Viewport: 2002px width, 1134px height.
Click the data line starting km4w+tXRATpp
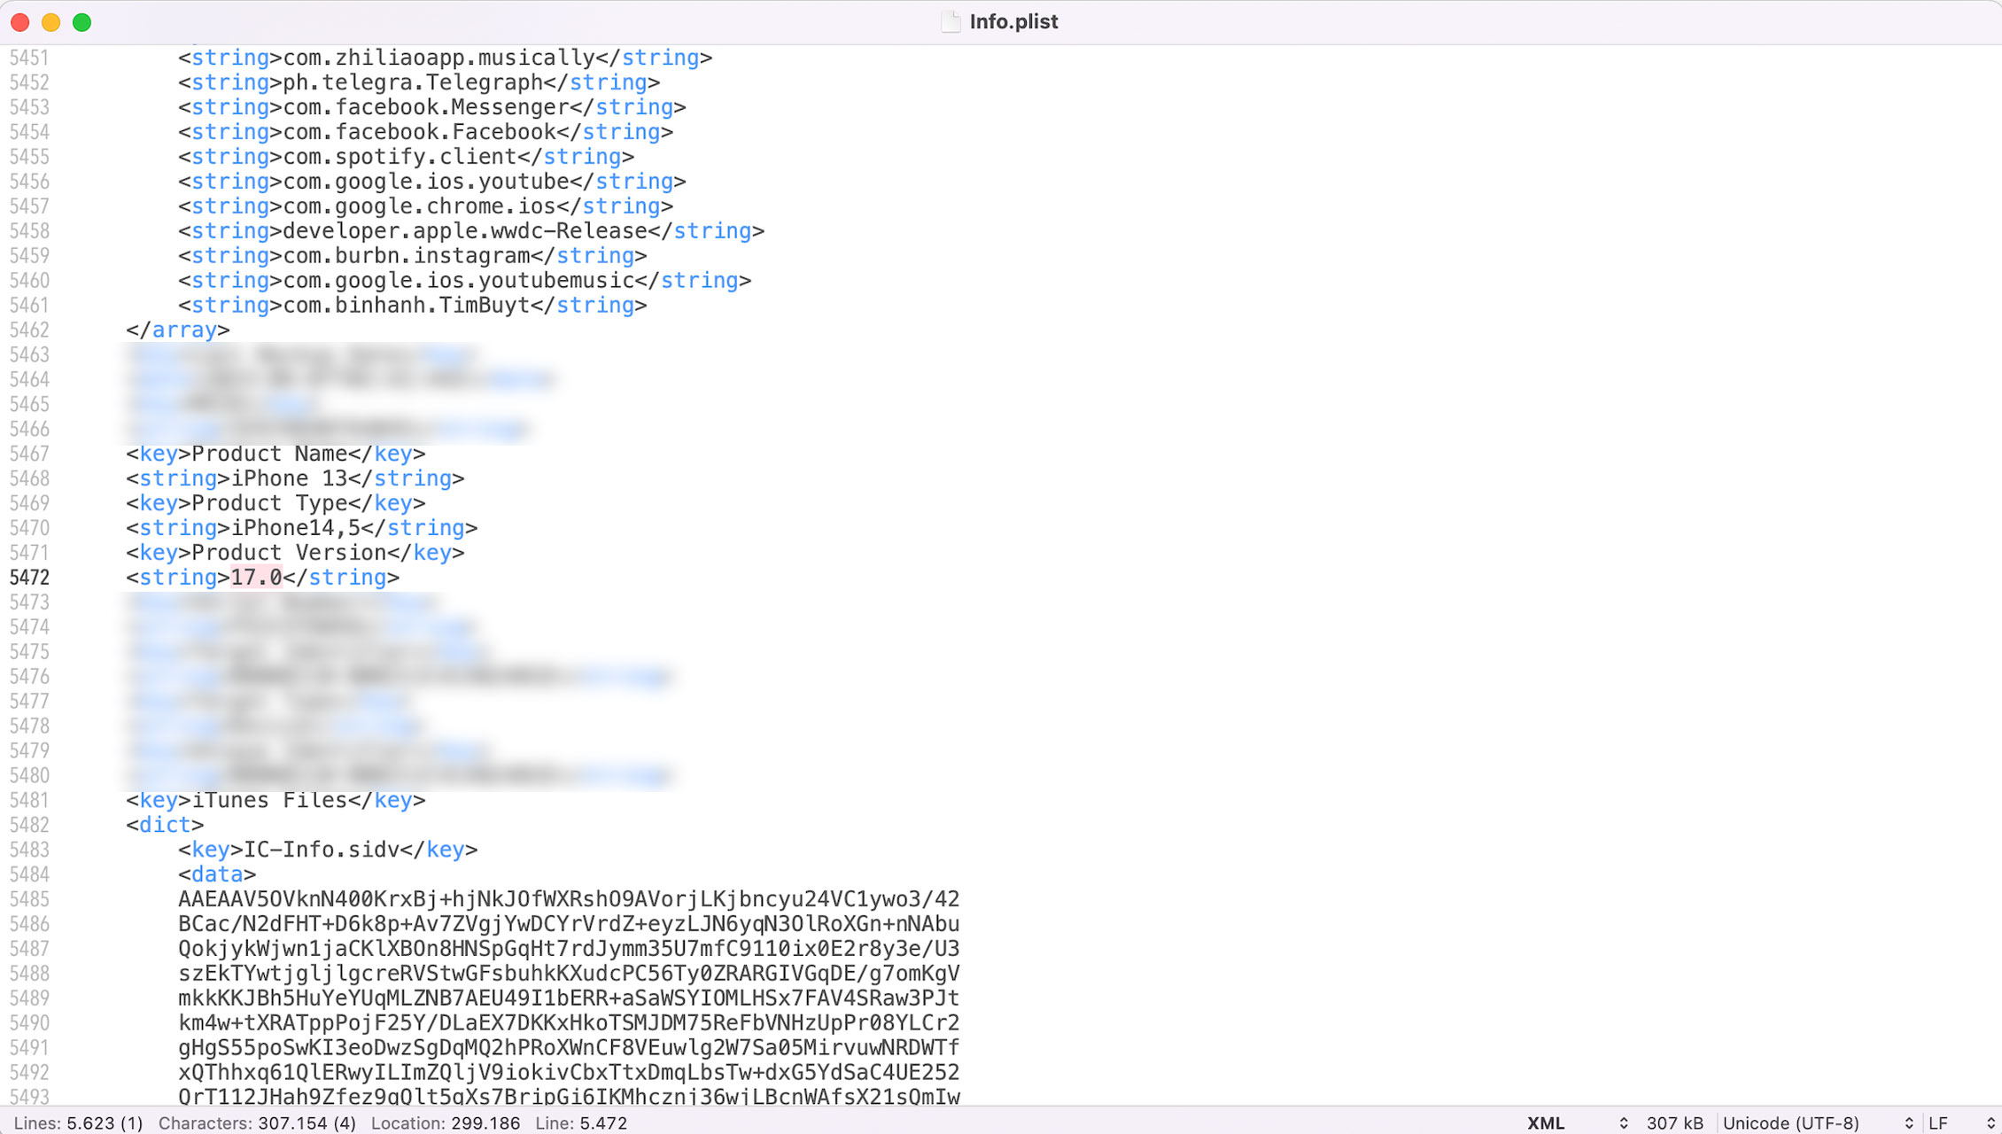(569, 1023)
